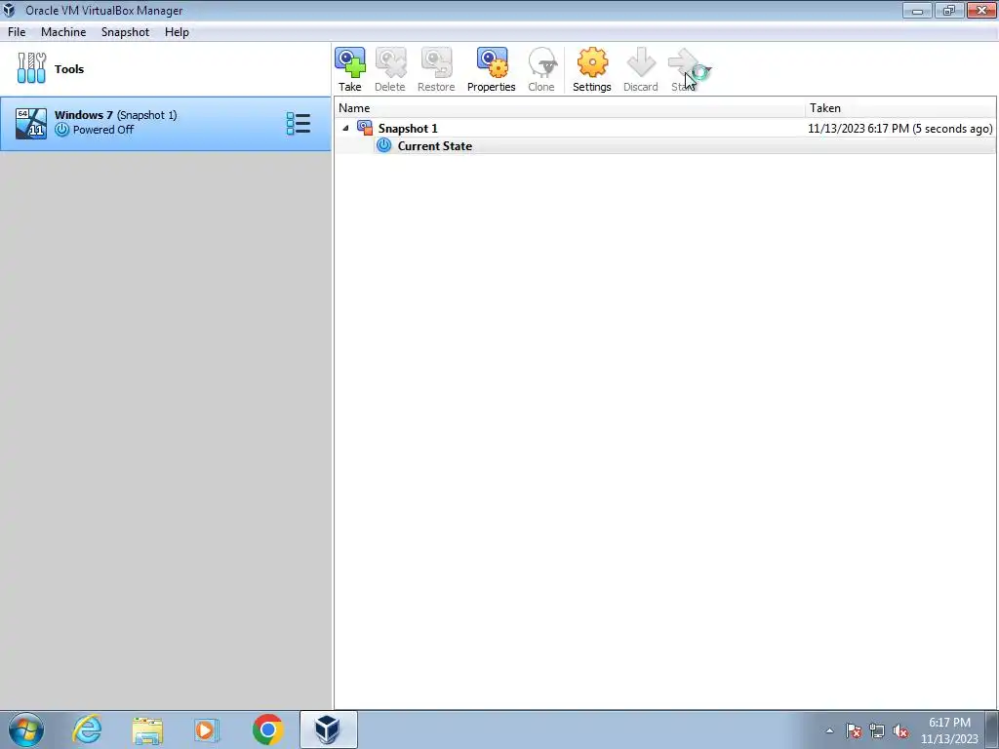
Task: Click the taskbar clock showing 6:17 PM
Action: click(x=949, y=730)
